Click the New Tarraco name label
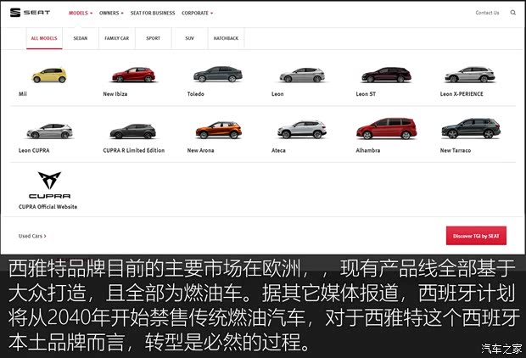This screenshot has height=358, width=526. point(456,150)
